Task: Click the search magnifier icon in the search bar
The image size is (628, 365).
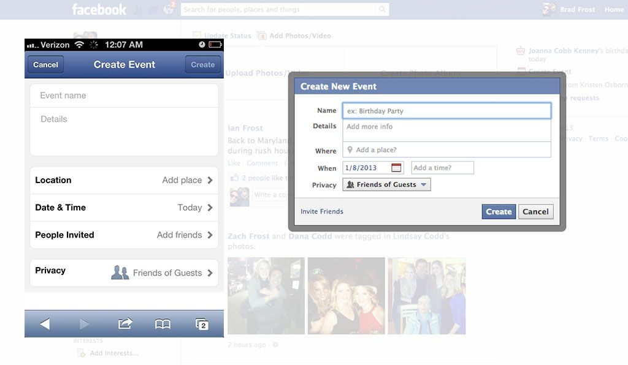Action: (x=382, y=9)
